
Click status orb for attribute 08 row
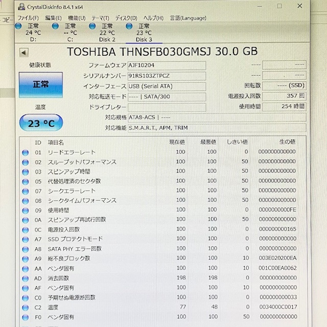[26, 201]
